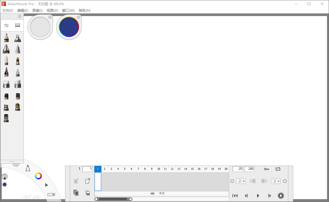Jump to the first frame

pyautogui.click(x=235, y=196)
